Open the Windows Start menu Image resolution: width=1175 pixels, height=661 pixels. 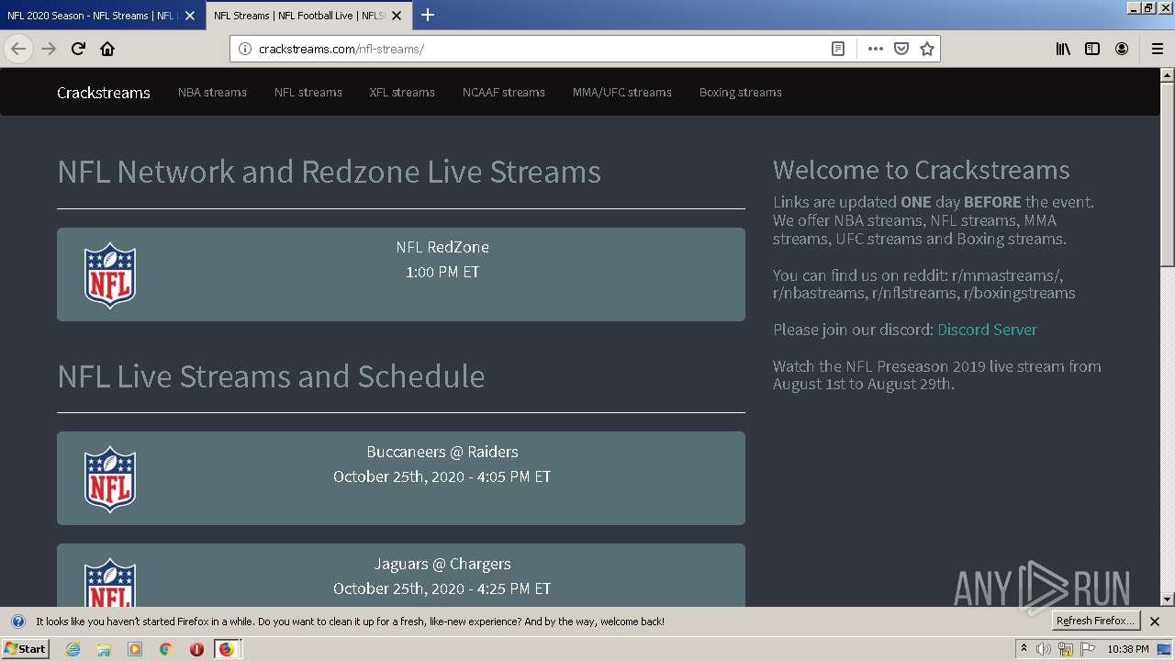(25, 648)
